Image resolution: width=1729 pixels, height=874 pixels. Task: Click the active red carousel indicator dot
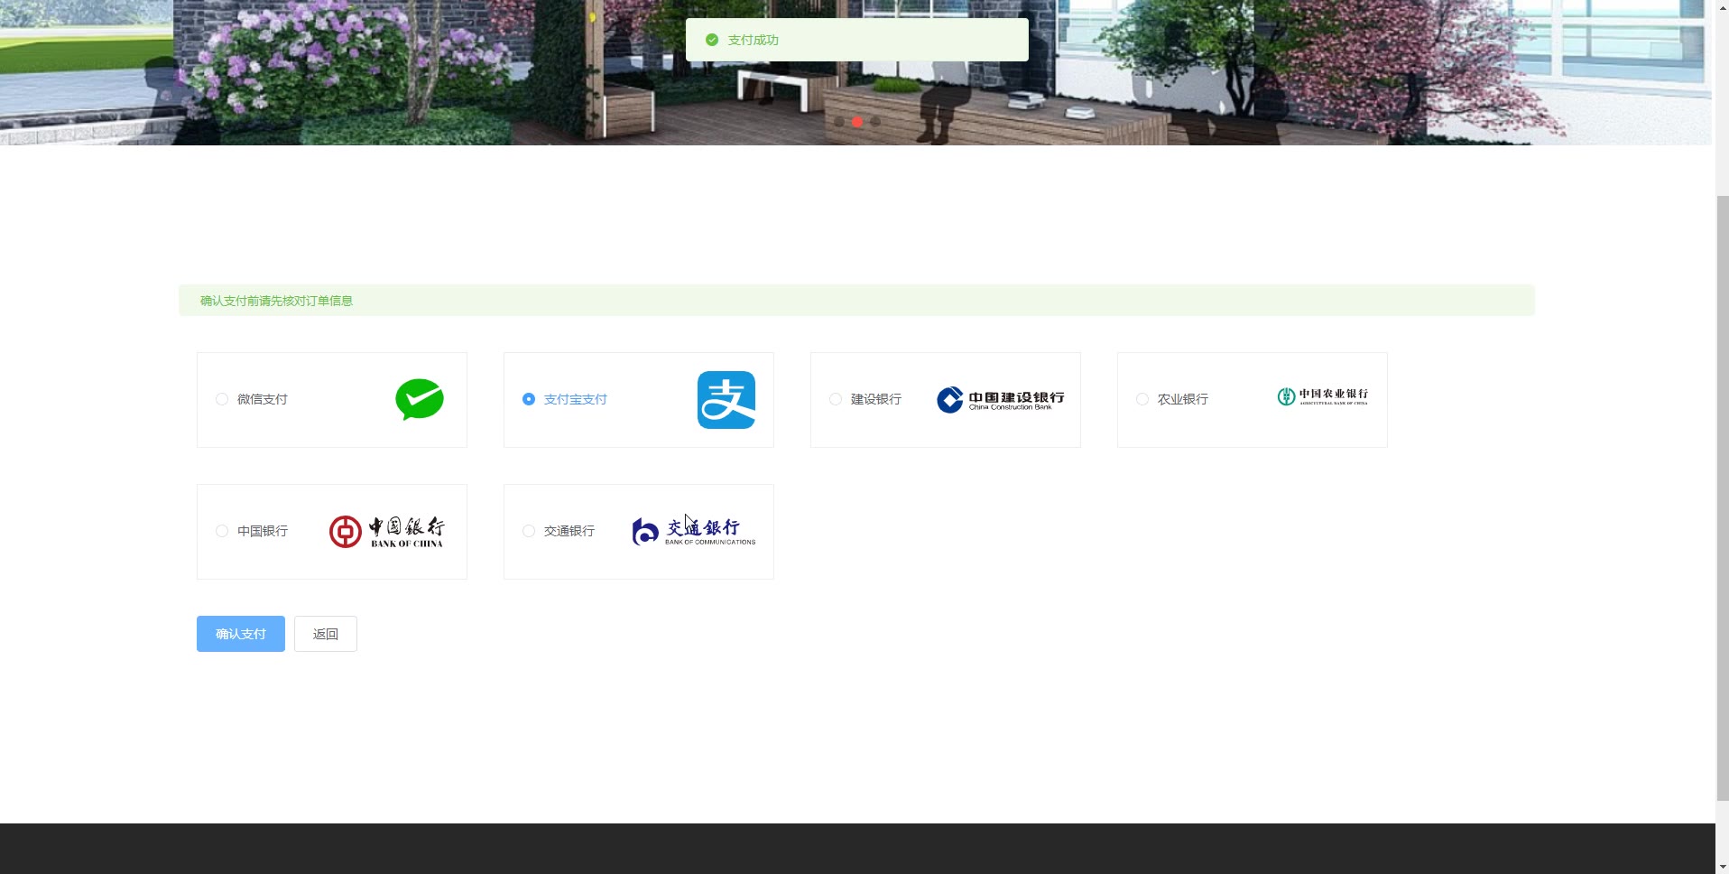click(x=857, y=122)
